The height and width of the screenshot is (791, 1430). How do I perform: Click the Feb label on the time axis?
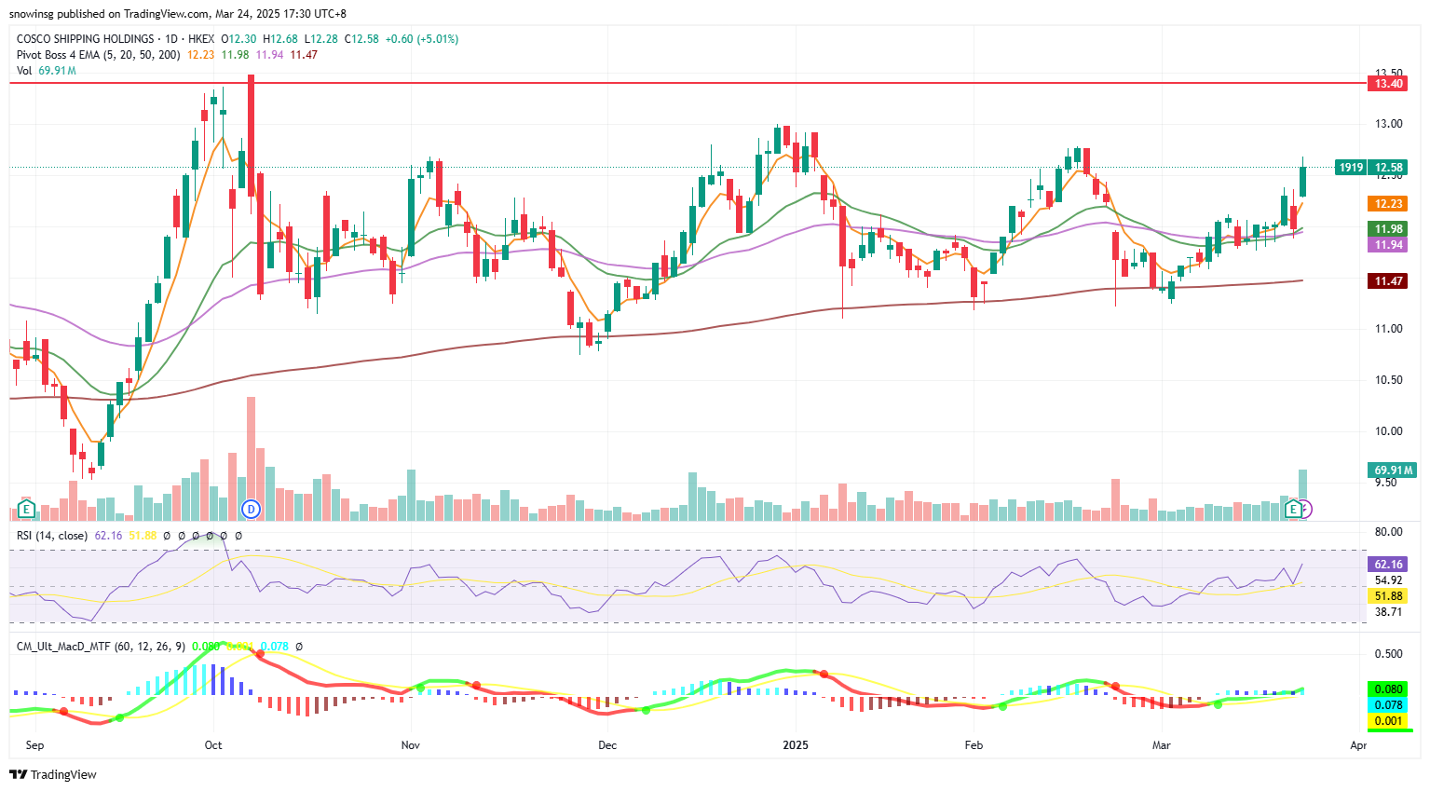click(974, 745)
